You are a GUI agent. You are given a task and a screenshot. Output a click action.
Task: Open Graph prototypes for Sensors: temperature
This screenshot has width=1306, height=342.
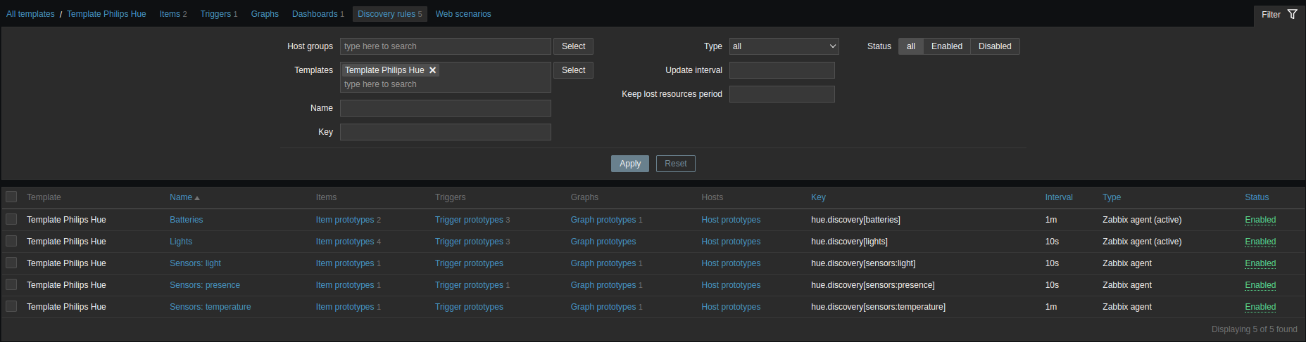[x=603, y=307]
